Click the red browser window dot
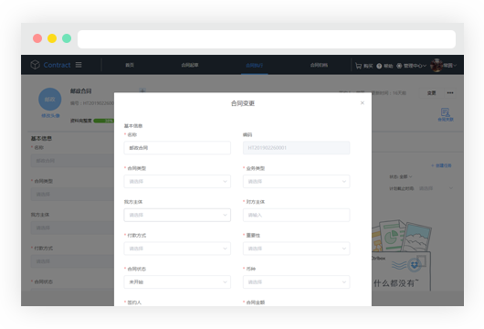The width and height of the screenshot is (484, 329). [x=37, y=38]
